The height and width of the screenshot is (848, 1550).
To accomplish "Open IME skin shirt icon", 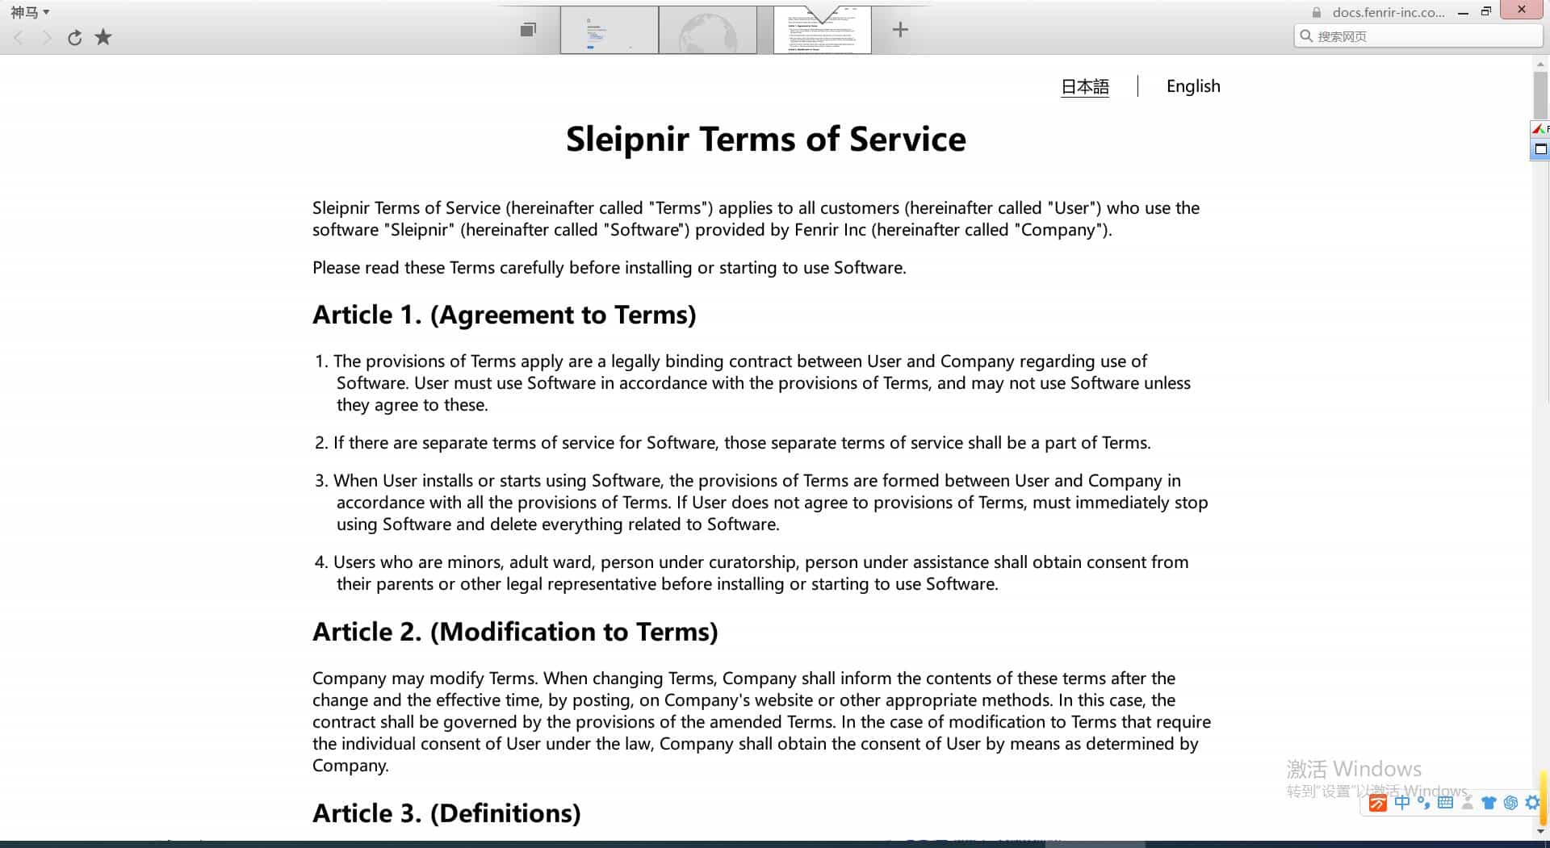I will [1489, 803].
